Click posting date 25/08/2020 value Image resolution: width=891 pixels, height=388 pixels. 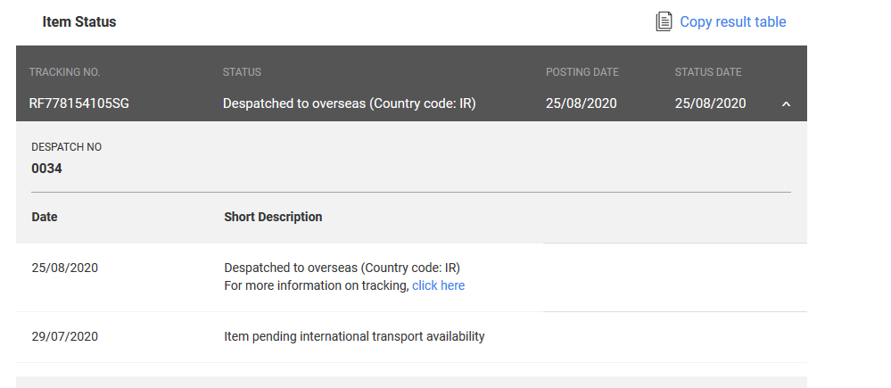tap(581, 103)
